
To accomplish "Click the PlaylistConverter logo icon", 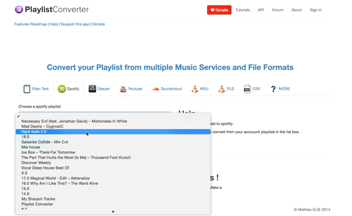I will (x=20, y=10).
